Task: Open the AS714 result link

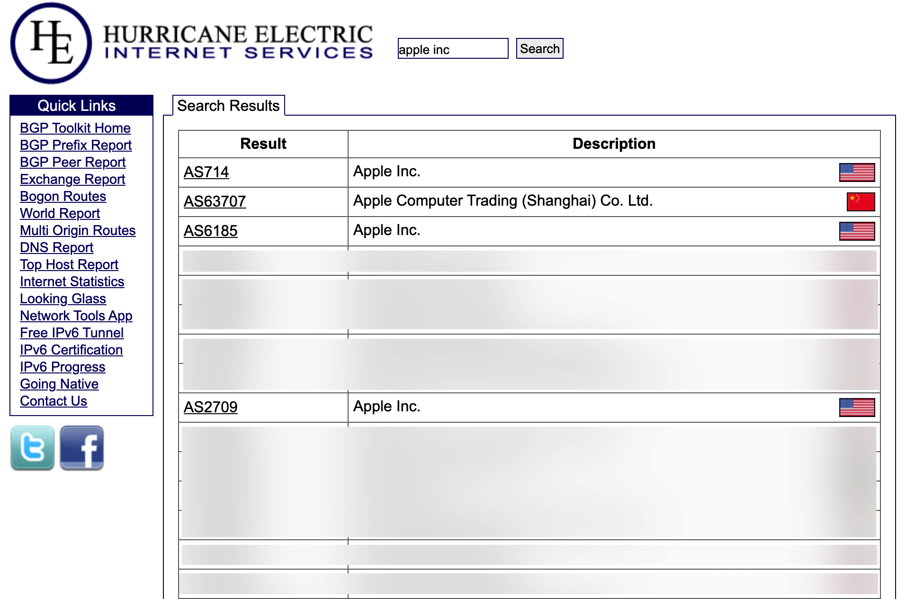Action: coord(206,172)
